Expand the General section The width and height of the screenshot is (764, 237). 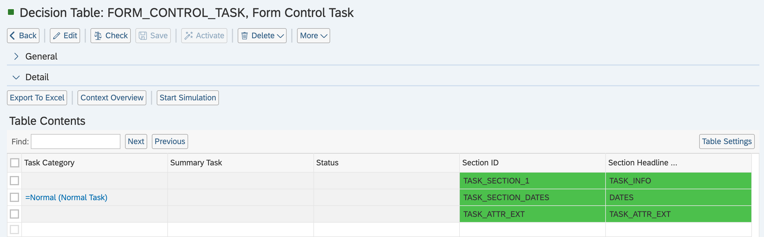tap(16, 56)
